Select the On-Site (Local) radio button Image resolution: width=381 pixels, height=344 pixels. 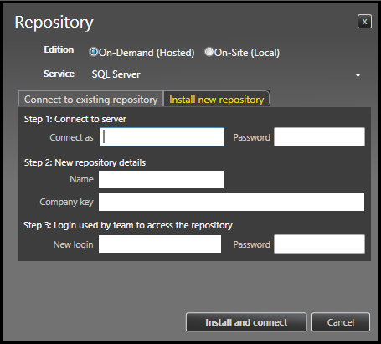point(209,52)
